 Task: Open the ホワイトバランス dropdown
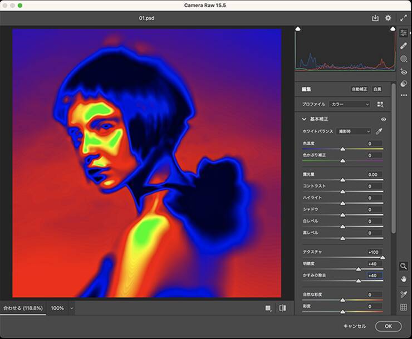click(x=354, y=131)
